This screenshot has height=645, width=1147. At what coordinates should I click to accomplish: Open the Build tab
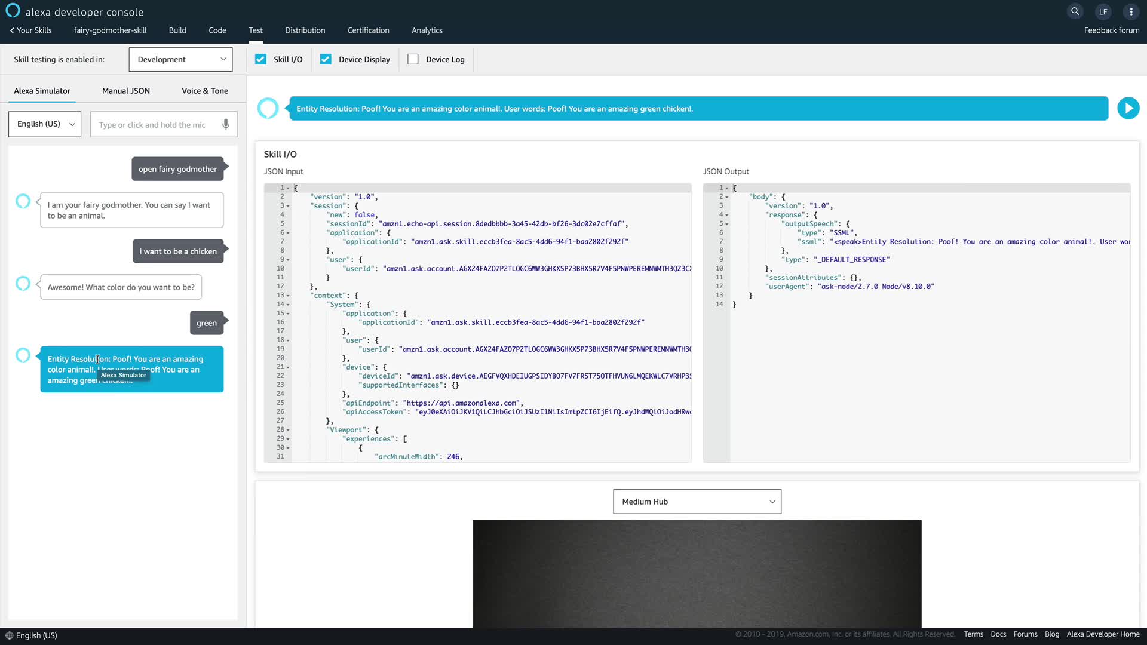pyautogui.click(x=177, y=30)
